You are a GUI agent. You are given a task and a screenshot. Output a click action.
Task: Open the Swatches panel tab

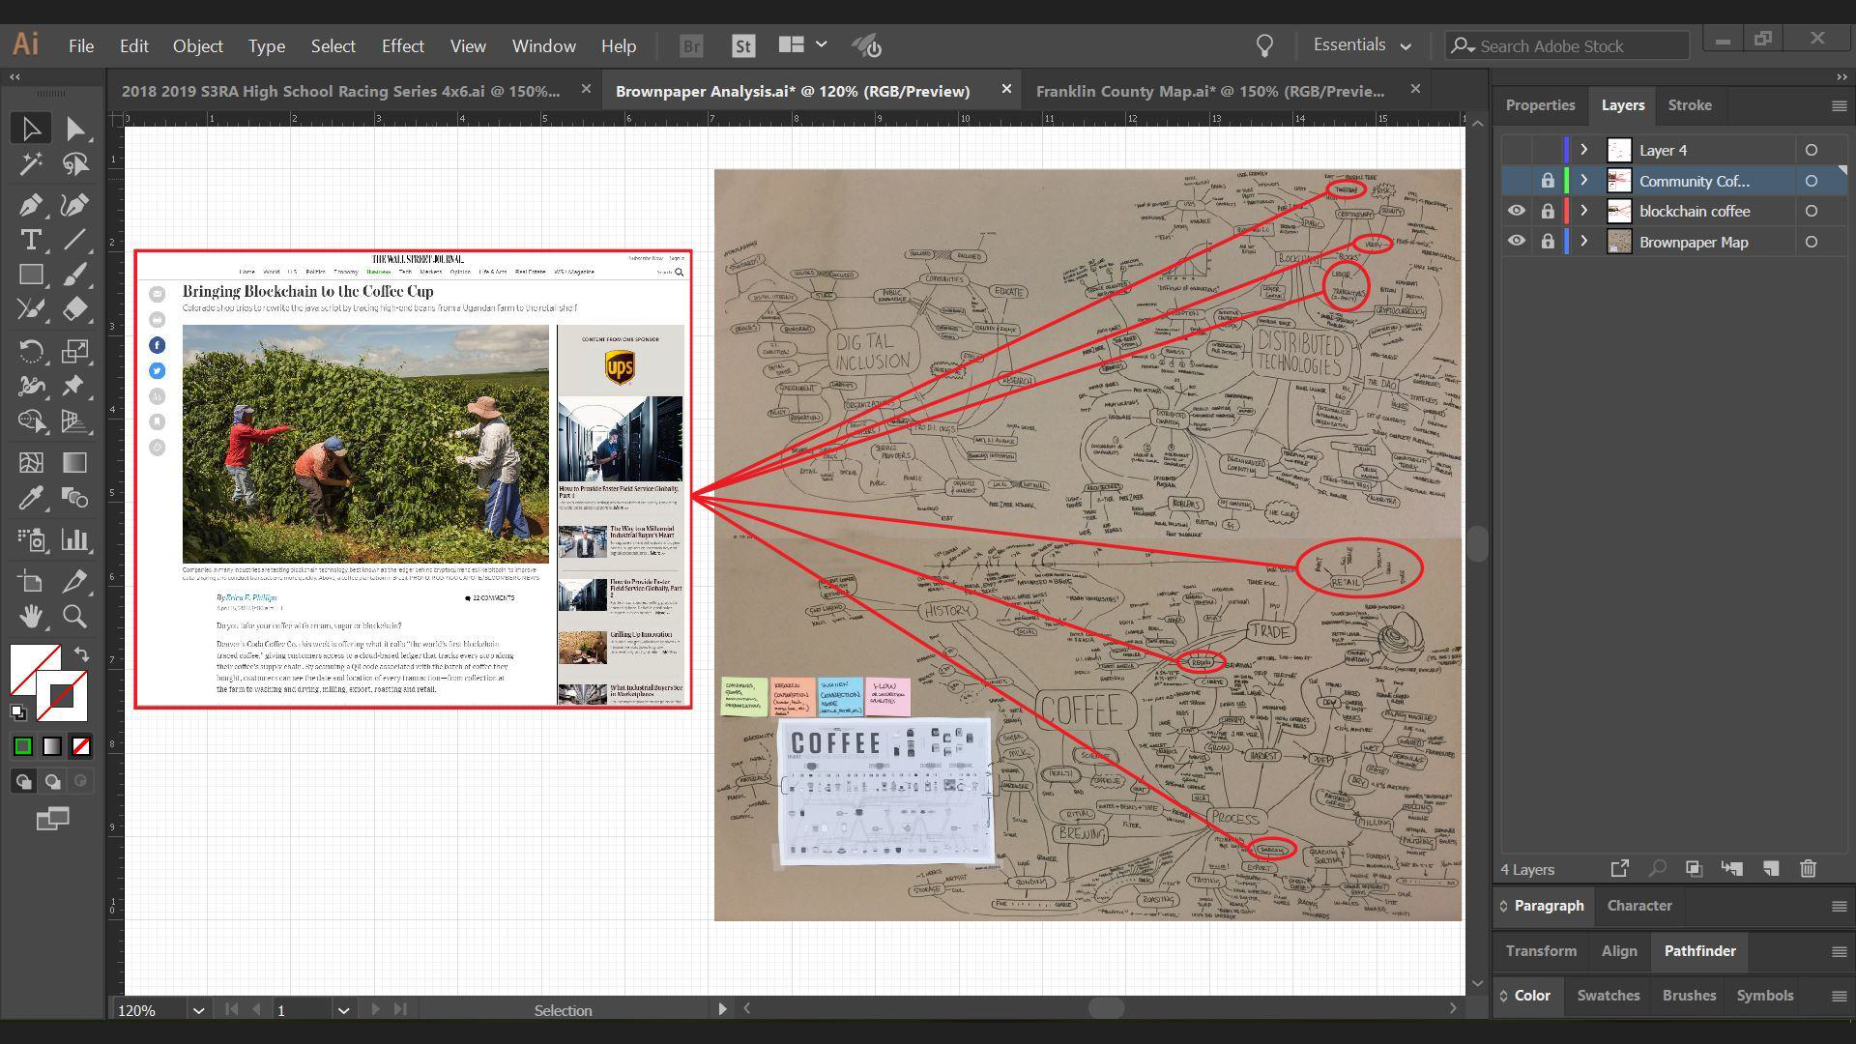pos(1608,995)
